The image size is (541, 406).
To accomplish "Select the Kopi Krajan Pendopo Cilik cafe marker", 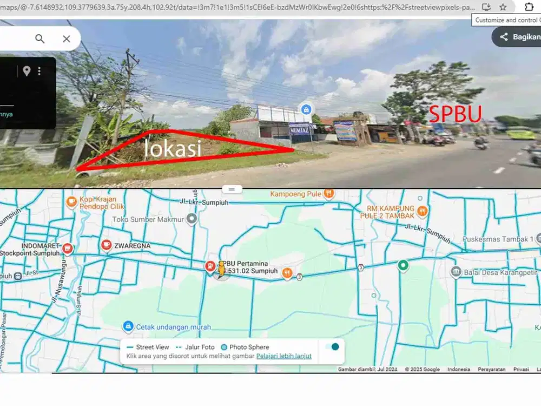I will point(71,201).
